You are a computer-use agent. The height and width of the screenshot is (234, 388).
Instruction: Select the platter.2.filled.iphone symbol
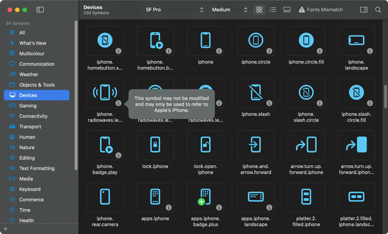(x=306, y=198)
